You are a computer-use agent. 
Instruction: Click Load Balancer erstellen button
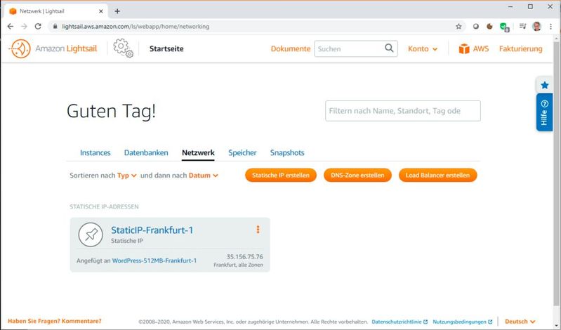click(437, 175)
